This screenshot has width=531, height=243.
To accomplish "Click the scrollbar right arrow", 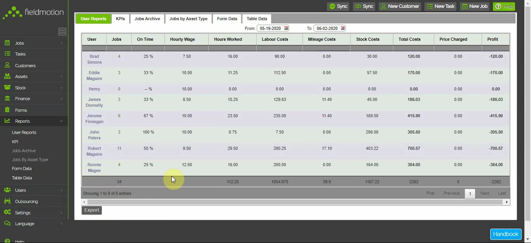I will point(507,202).
